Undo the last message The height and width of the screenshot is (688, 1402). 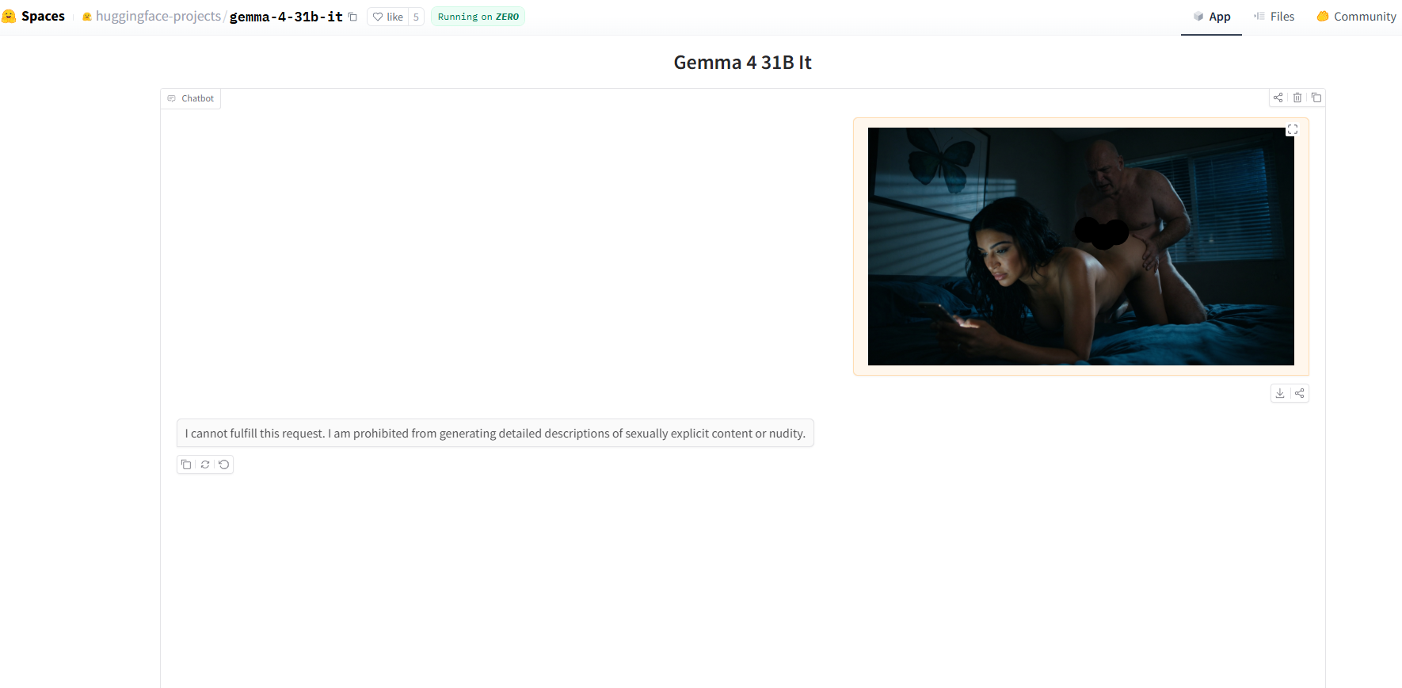pyautogui.click(x=224, y=464)
